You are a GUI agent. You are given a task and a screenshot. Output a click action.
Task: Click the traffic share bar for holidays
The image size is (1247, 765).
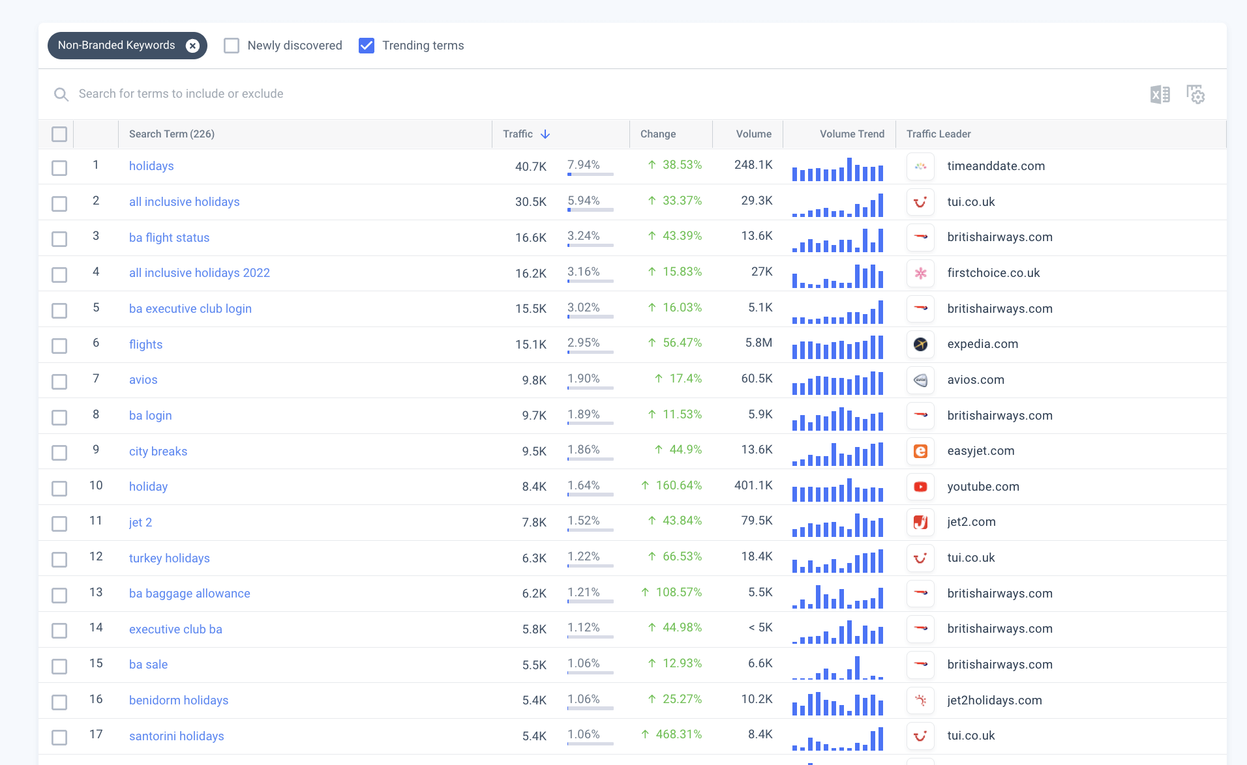point(590,175)
